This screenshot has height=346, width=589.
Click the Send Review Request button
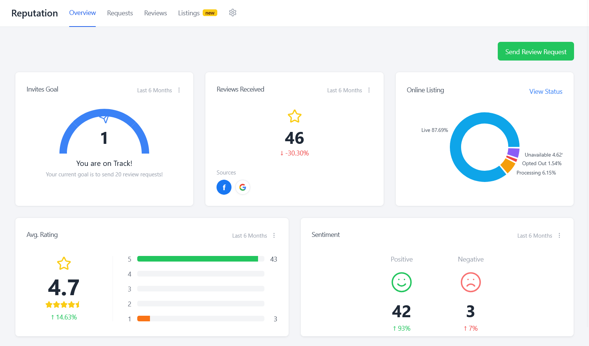(536, 52)
